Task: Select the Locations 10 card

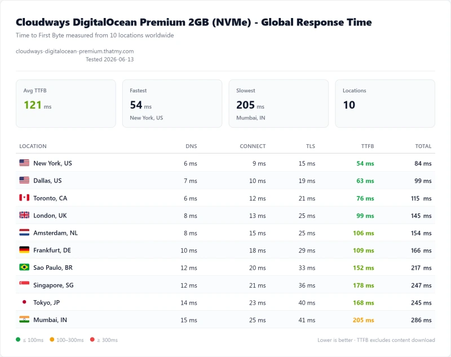Action: pos(385,104)
